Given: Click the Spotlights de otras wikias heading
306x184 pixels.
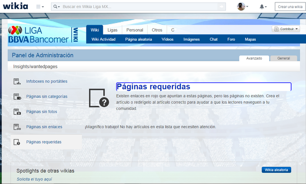Looking at the screenshot, I should [x=45, y=171].
